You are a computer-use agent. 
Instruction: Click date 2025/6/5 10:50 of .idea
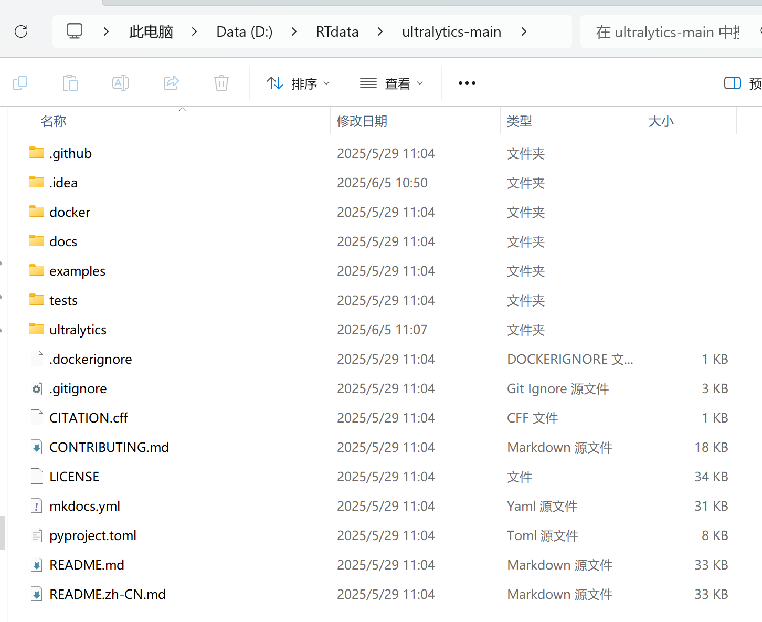coord(382,183)
